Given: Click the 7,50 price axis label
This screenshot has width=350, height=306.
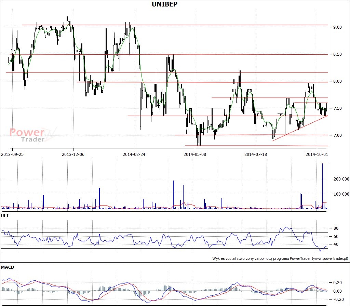Looking at the screenshot, I should (337, 108).
